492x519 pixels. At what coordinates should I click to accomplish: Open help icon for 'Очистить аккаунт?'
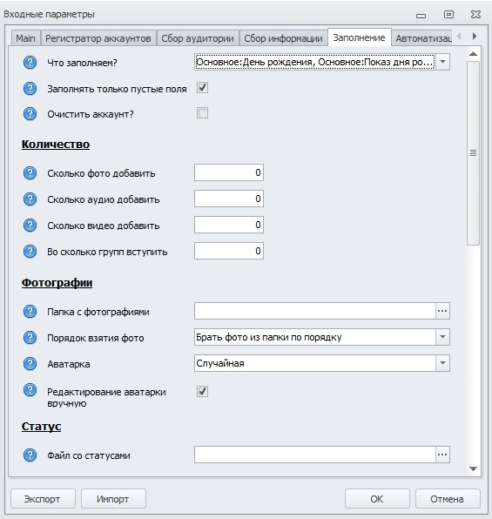point(30,113)
